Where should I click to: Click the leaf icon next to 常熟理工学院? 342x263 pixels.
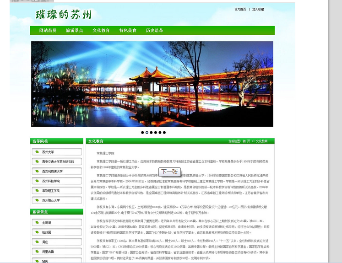tap(36, 191)
